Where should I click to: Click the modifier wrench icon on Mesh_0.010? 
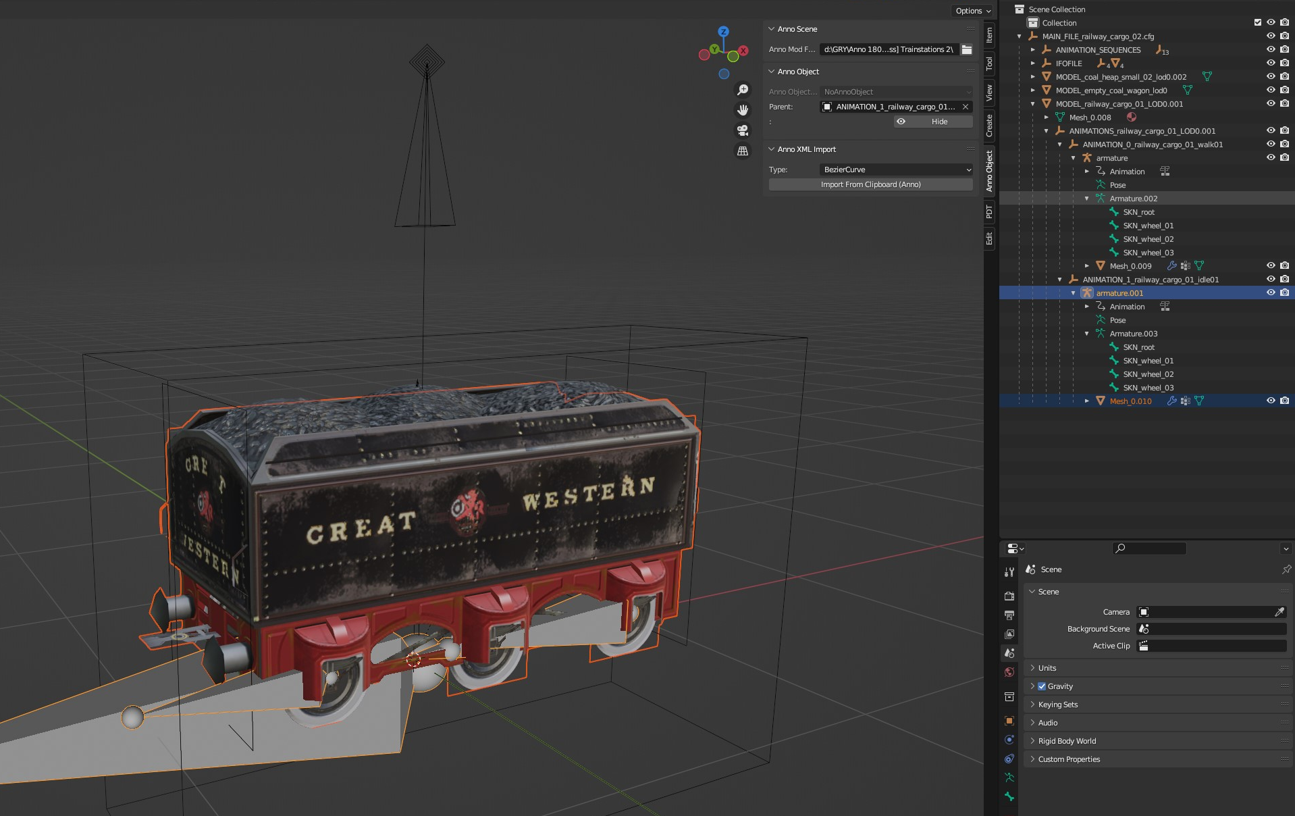[1172, 401]
